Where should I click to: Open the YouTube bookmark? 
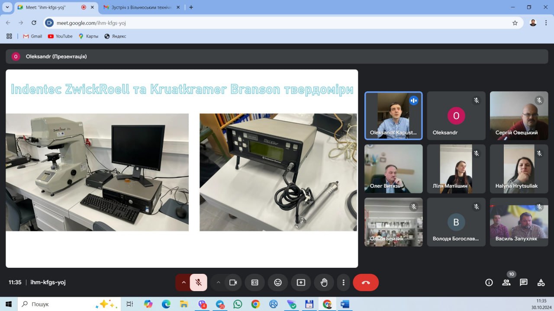click(x=60, y=36)
